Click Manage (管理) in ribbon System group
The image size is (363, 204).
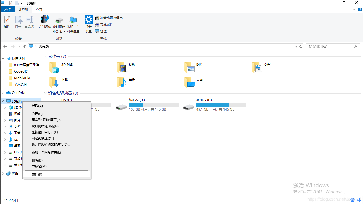(x=101, y=31)
